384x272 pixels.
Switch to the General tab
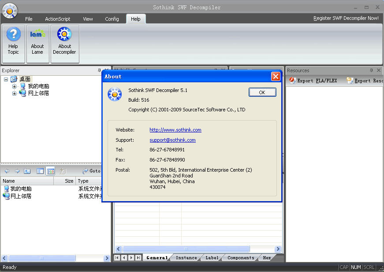[157, 257]
